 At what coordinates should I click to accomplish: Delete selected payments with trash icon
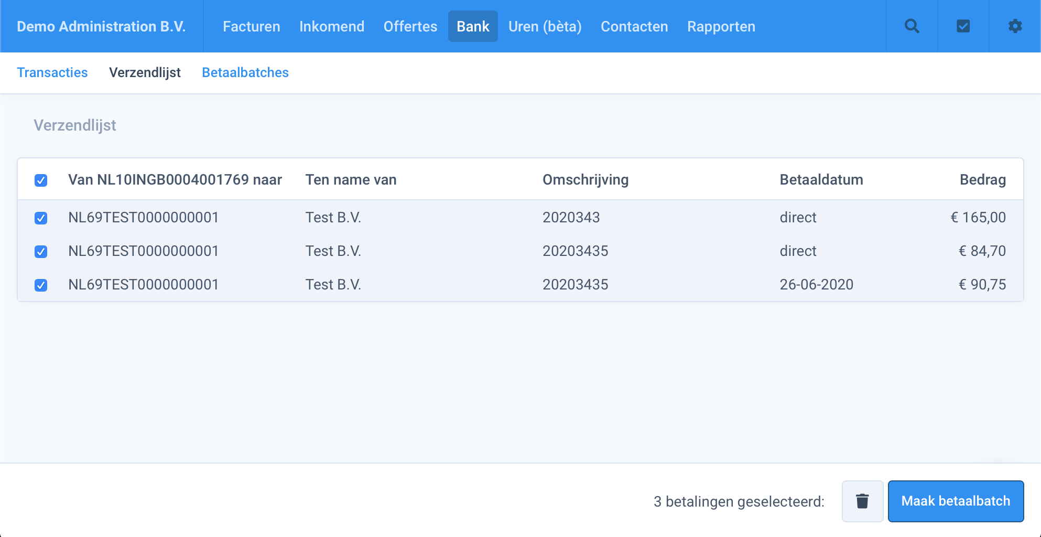tap(862, 501)
